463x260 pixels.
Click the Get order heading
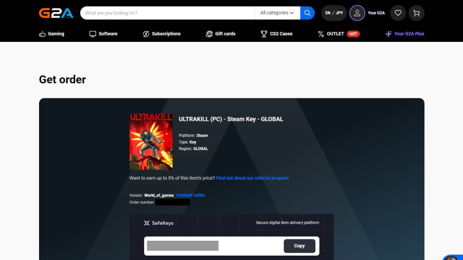(x=62, y=79)
